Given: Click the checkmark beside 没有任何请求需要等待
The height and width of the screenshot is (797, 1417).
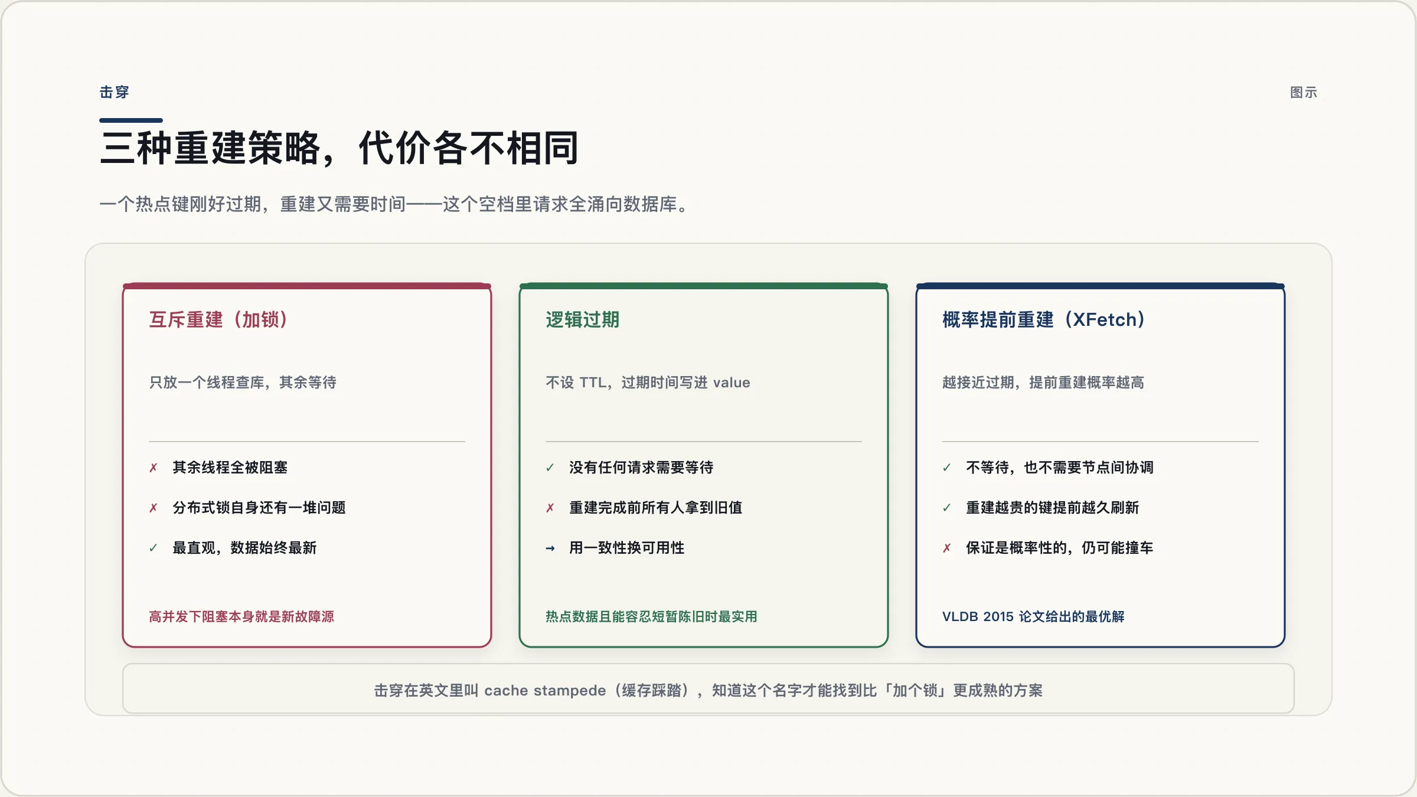Looking at the screenshot, I should tap(550, 468).
